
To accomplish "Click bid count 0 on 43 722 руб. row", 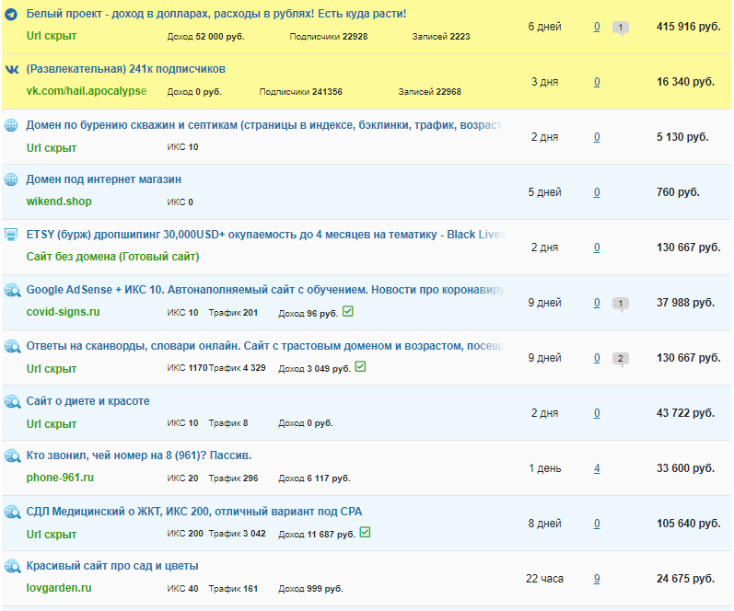I will click(x=597, y=413).
